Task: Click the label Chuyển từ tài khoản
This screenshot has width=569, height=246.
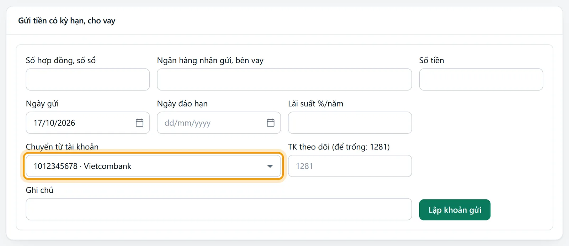Action: (62, 147)
